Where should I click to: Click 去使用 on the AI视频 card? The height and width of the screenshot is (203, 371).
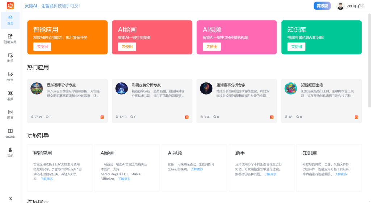tap(212, 47)
